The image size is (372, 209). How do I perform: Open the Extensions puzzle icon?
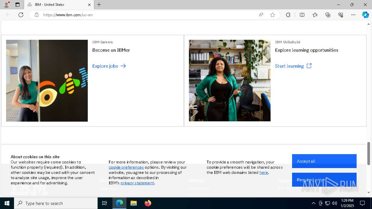[288, 15]
